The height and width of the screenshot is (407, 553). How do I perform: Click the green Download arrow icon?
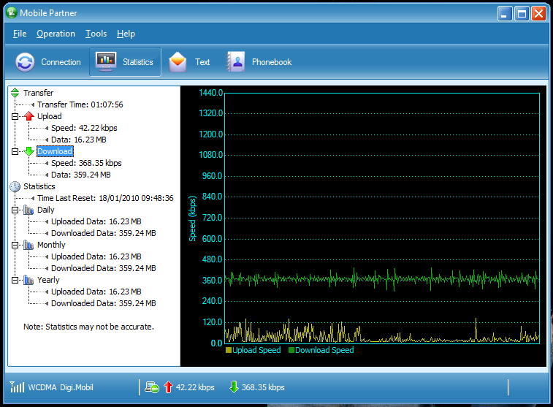click(x=29, y=151)
